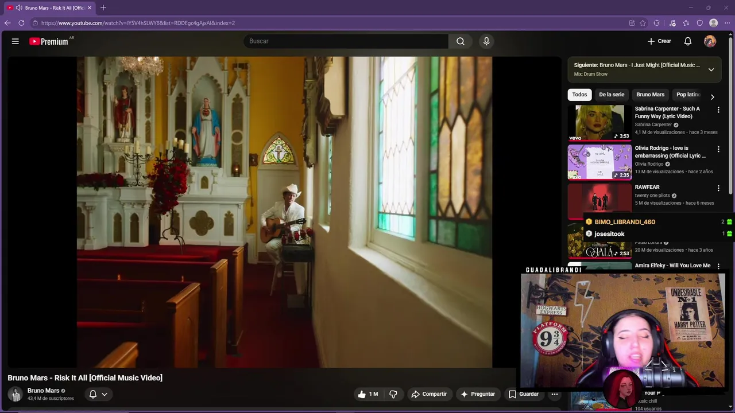Open options for Sabrina Carpenter video
The width and height of the screenshot is (735, 413).
718,110
